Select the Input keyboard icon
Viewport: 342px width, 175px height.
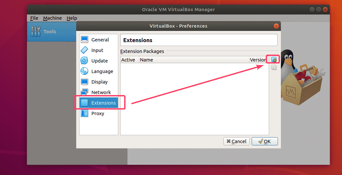(84, 50)
